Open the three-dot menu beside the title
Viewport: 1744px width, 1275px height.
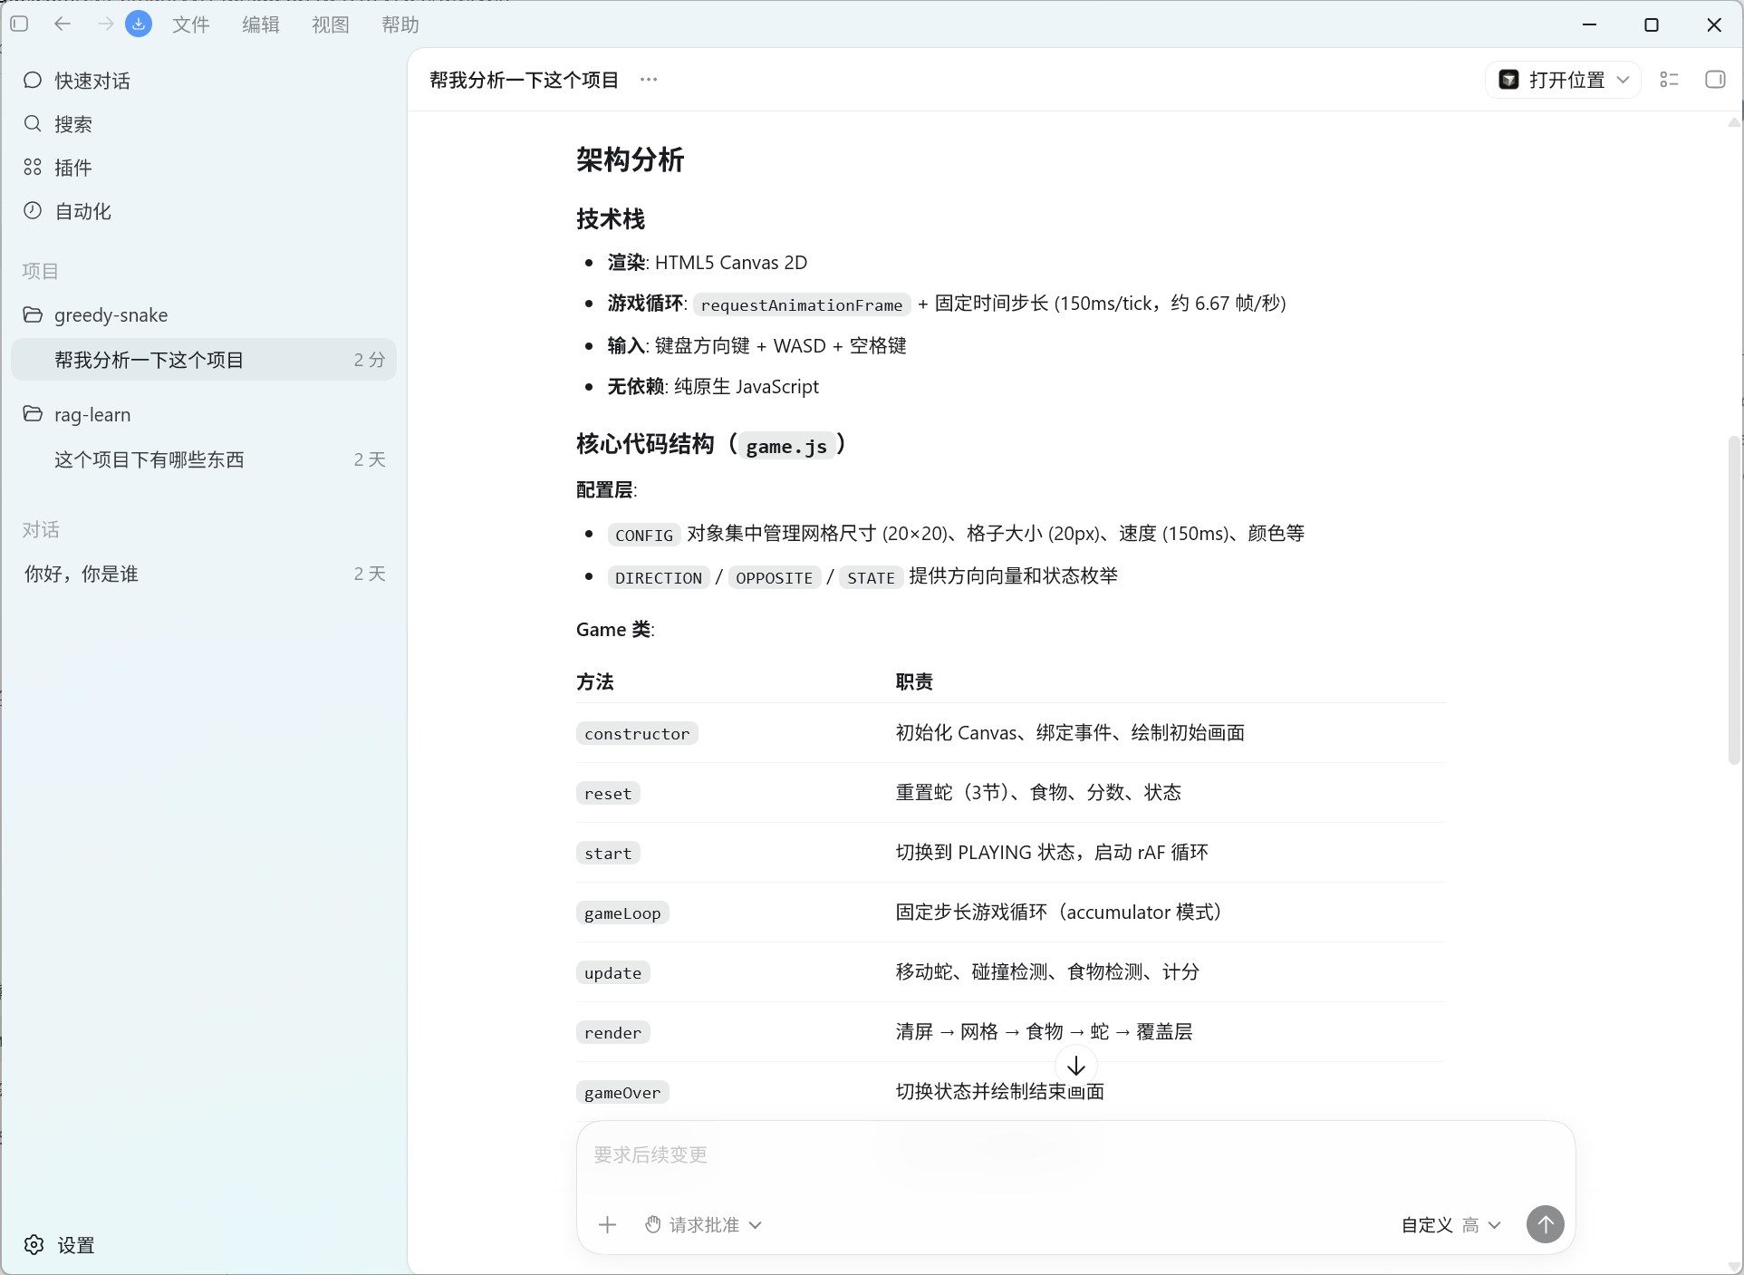649,80
